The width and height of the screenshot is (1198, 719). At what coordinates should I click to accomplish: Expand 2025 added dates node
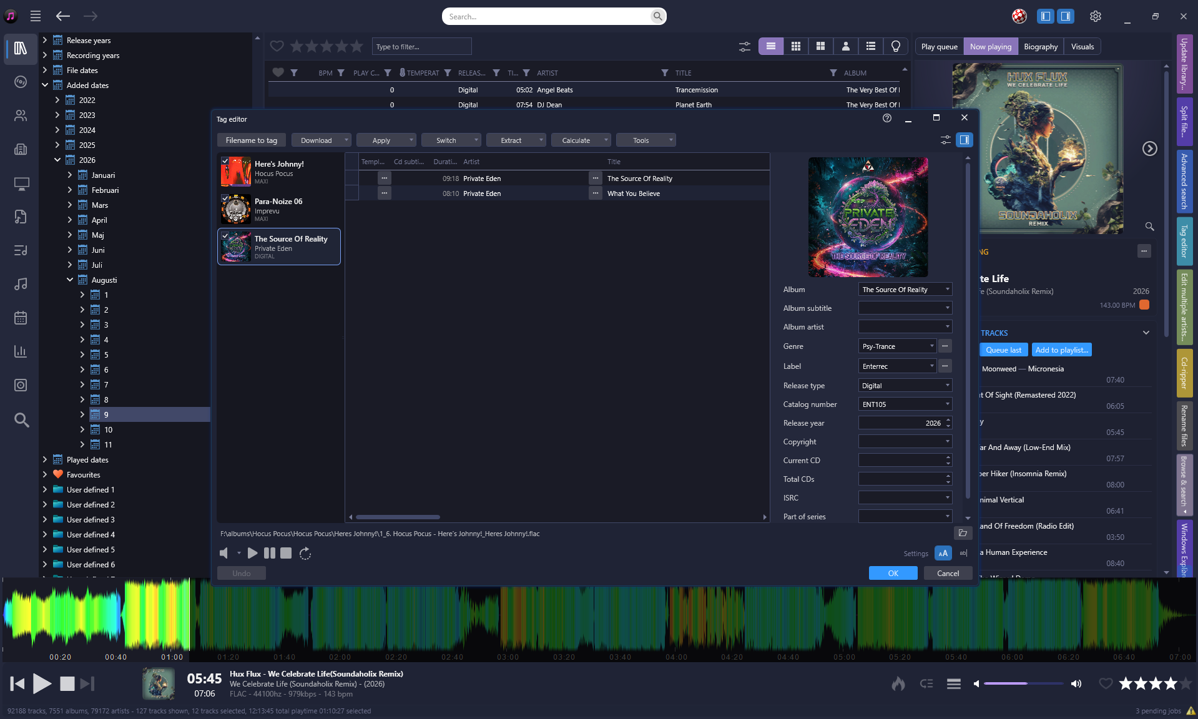pyautogui.click(x=57, y=145)
